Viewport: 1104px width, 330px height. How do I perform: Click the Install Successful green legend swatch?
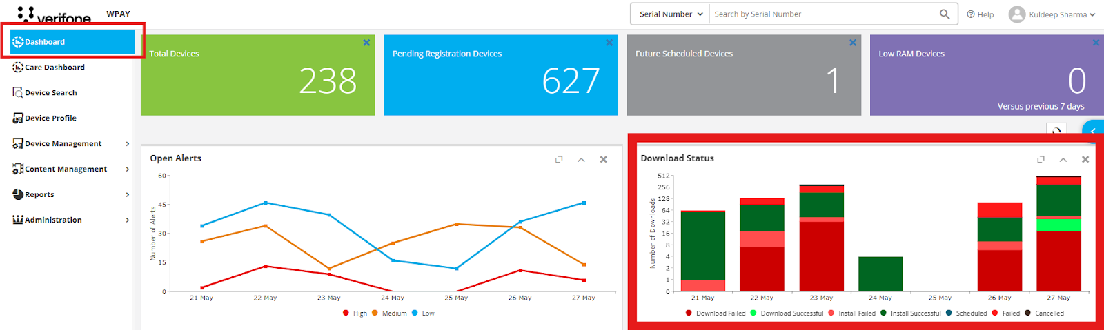pyautogui.click(x=883, y=313)
